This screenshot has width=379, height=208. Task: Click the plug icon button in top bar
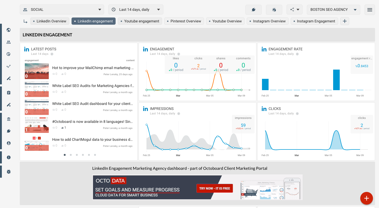click(254, 10)
